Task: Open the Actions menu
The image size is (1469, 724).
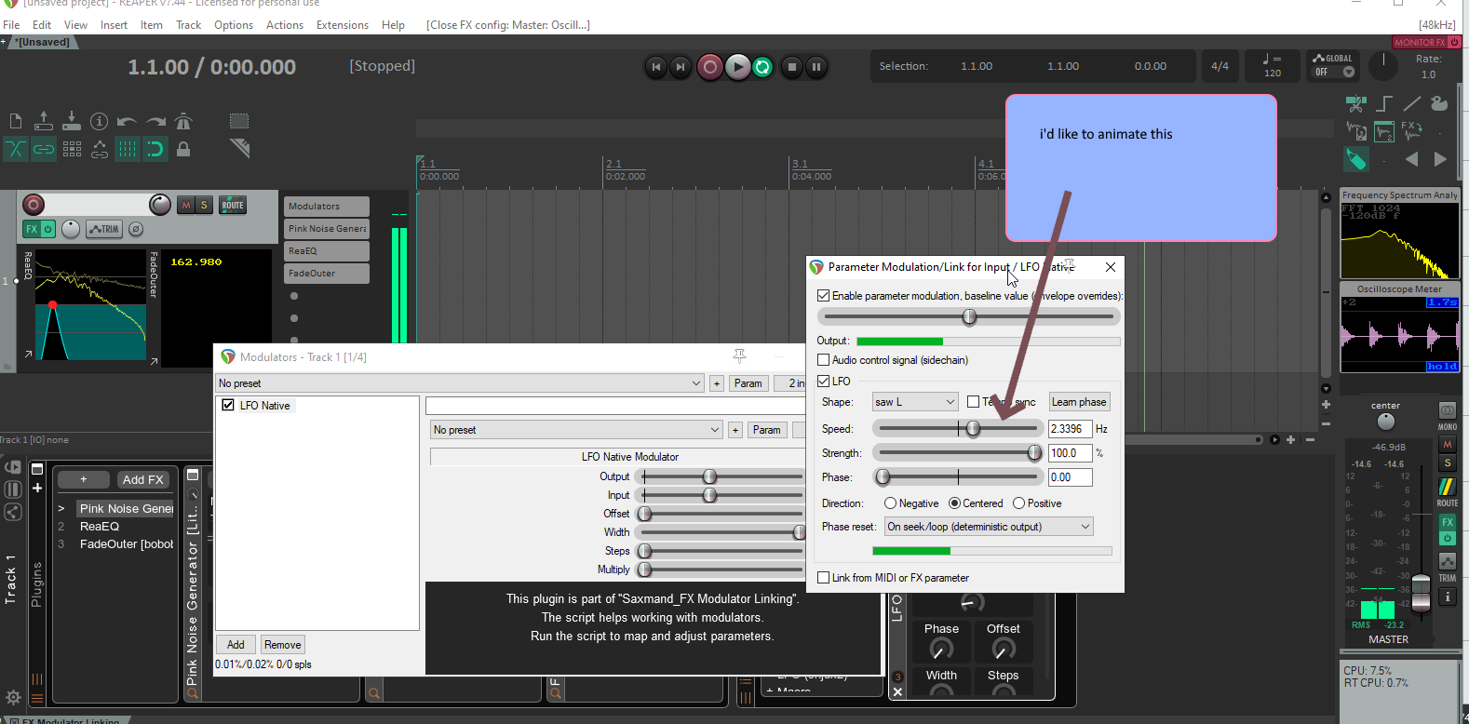Action: pyautogui.click(x=284, y=25)
